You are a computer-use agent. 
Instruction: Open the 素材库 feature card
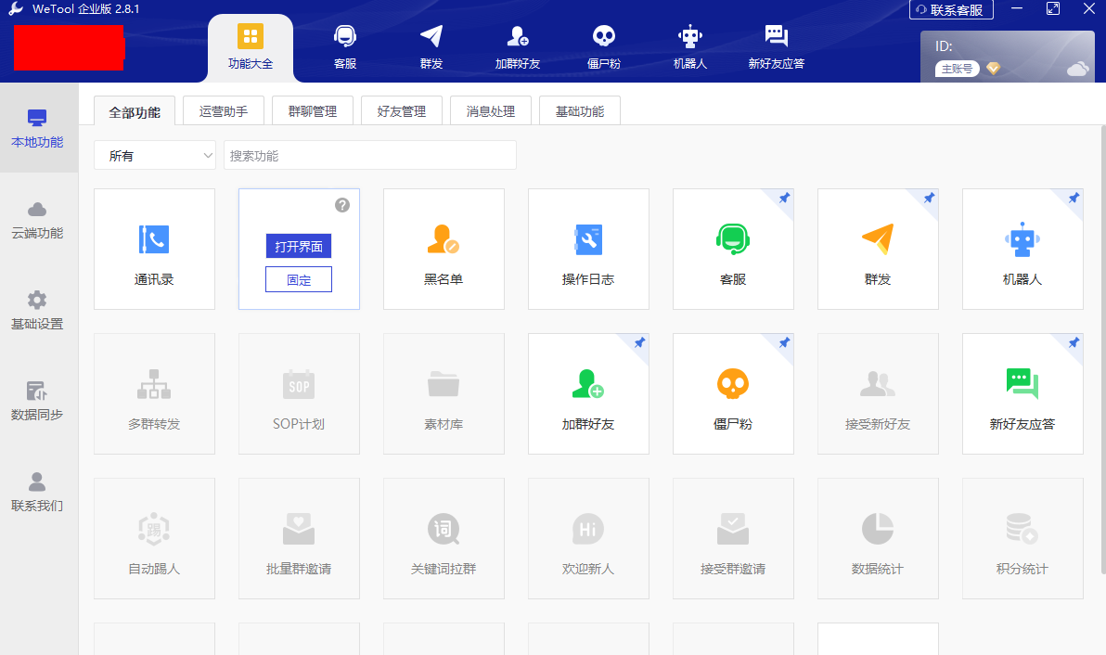444,393
